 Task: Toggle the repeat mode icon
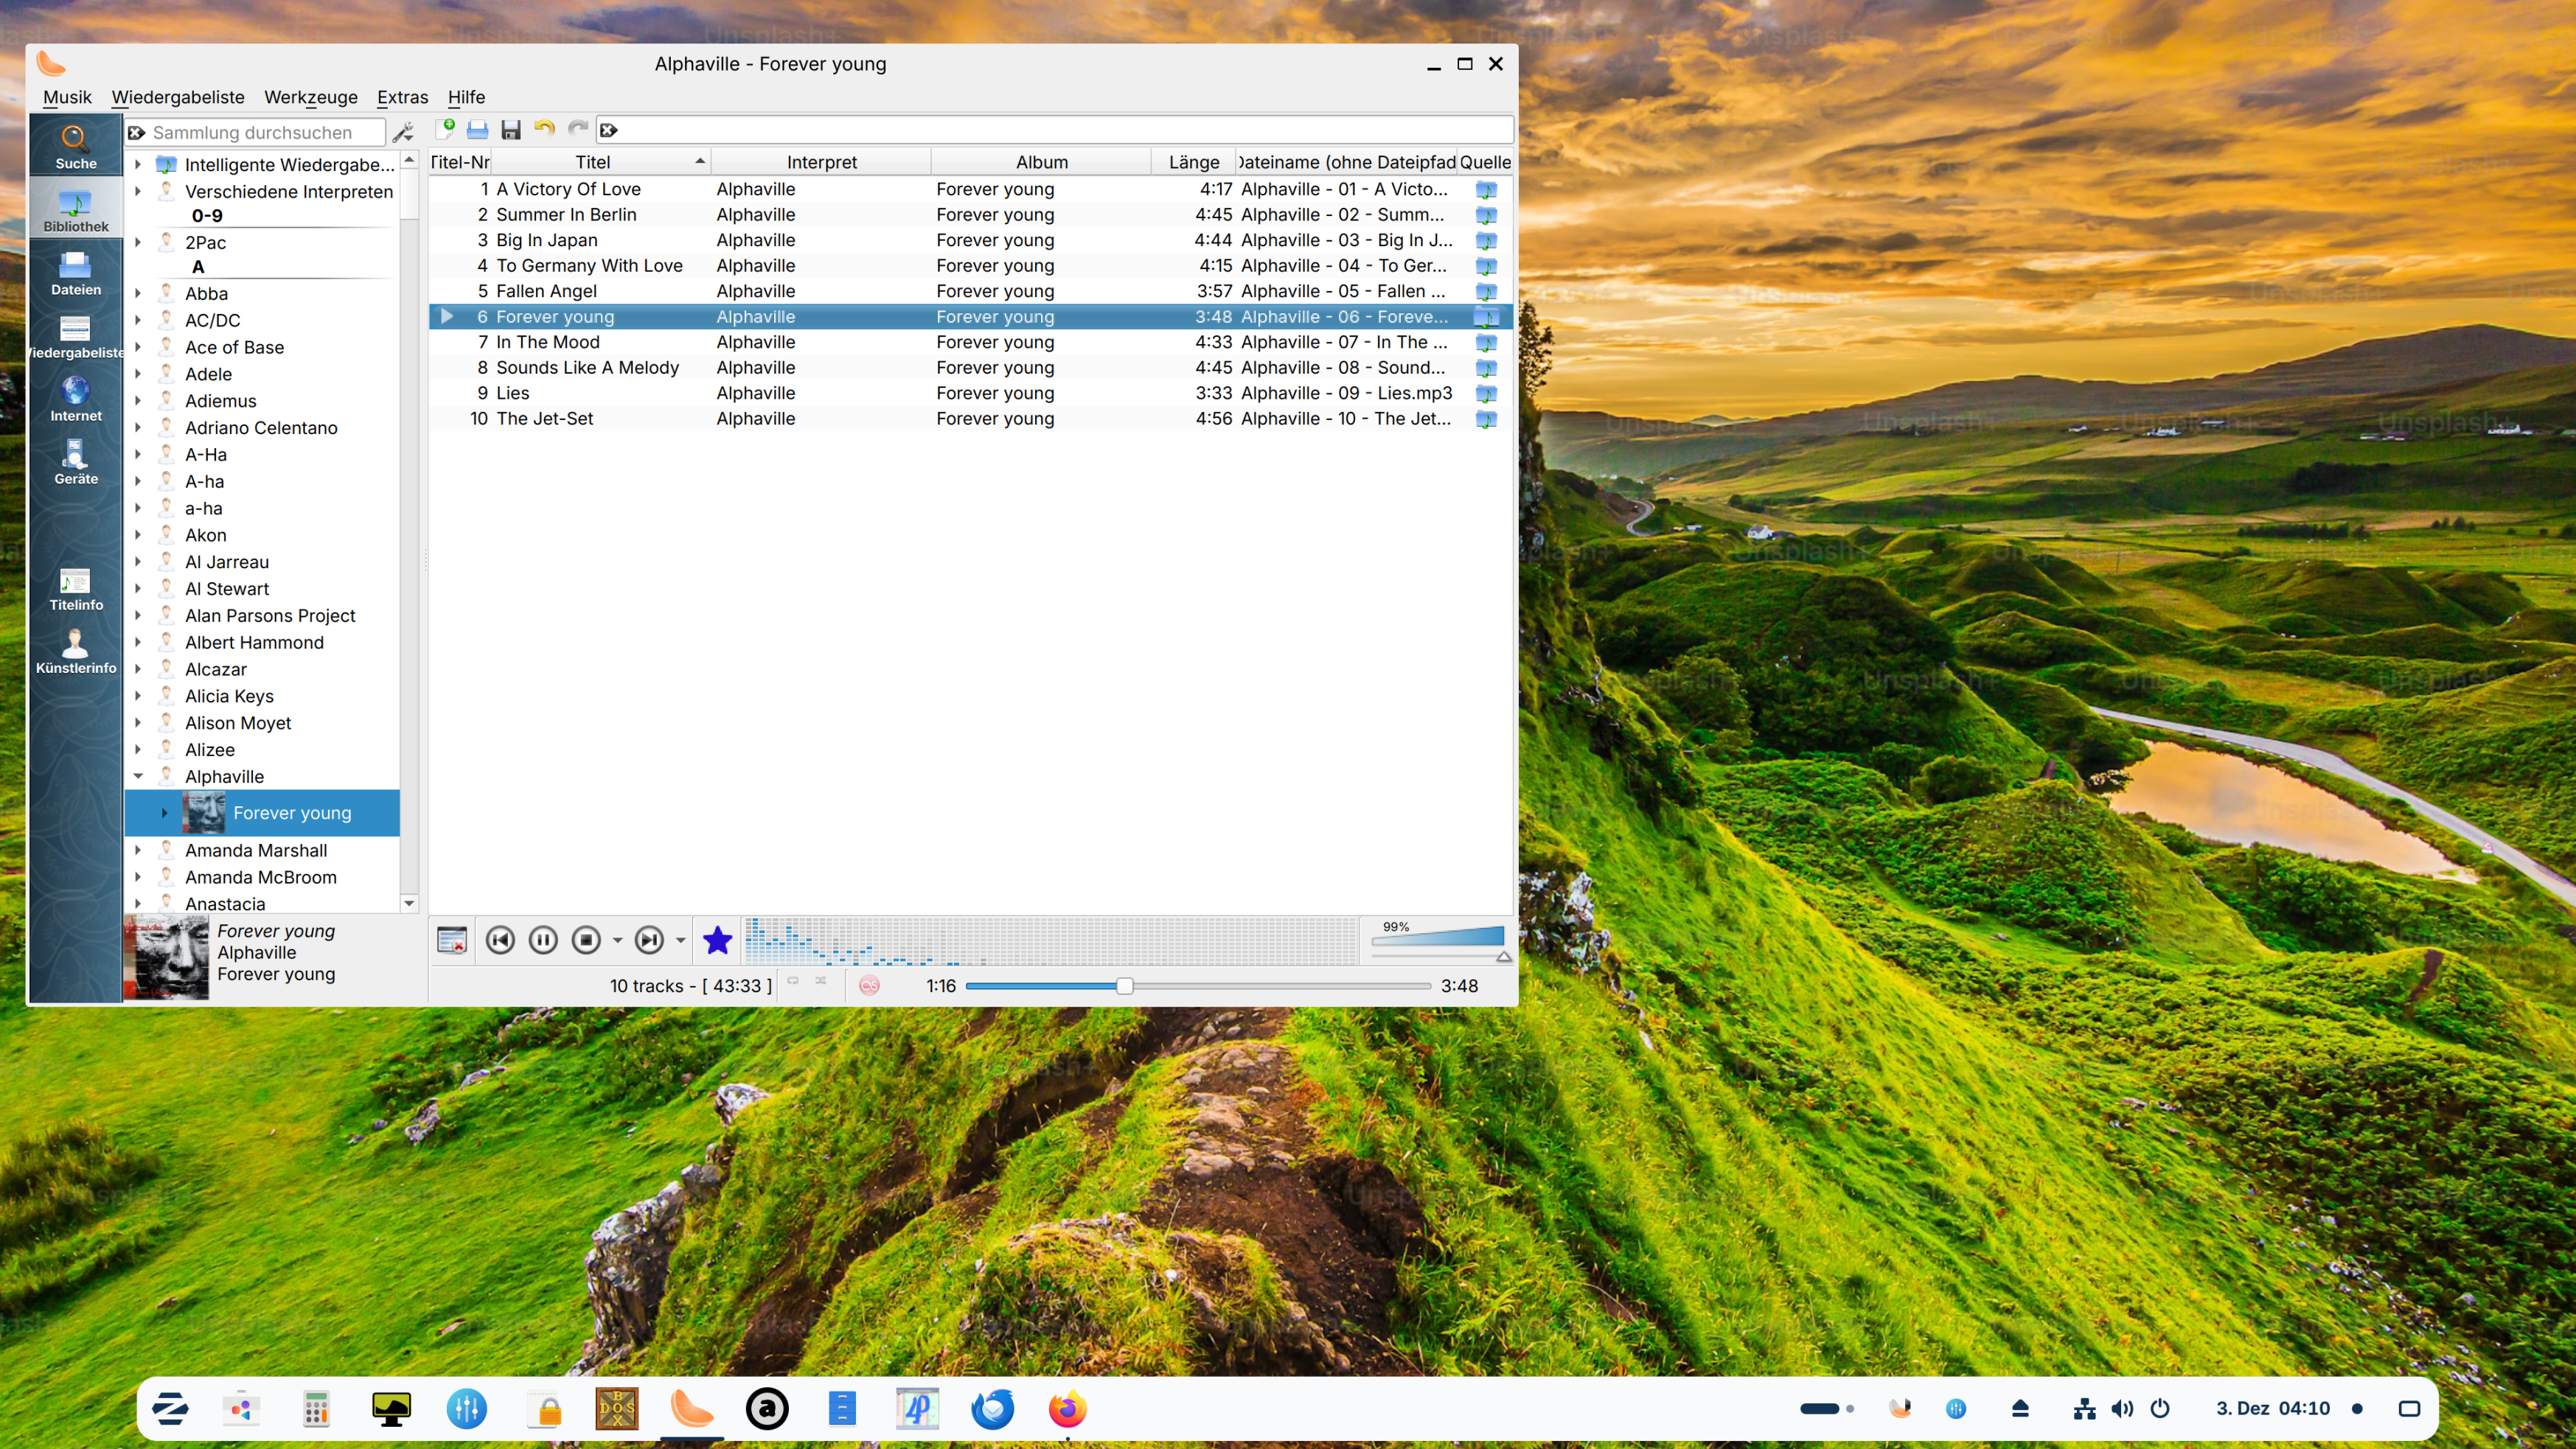pos(793,981)
